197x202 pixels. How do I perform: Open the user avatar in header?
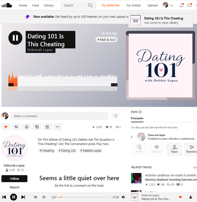(x=165, y=5)
